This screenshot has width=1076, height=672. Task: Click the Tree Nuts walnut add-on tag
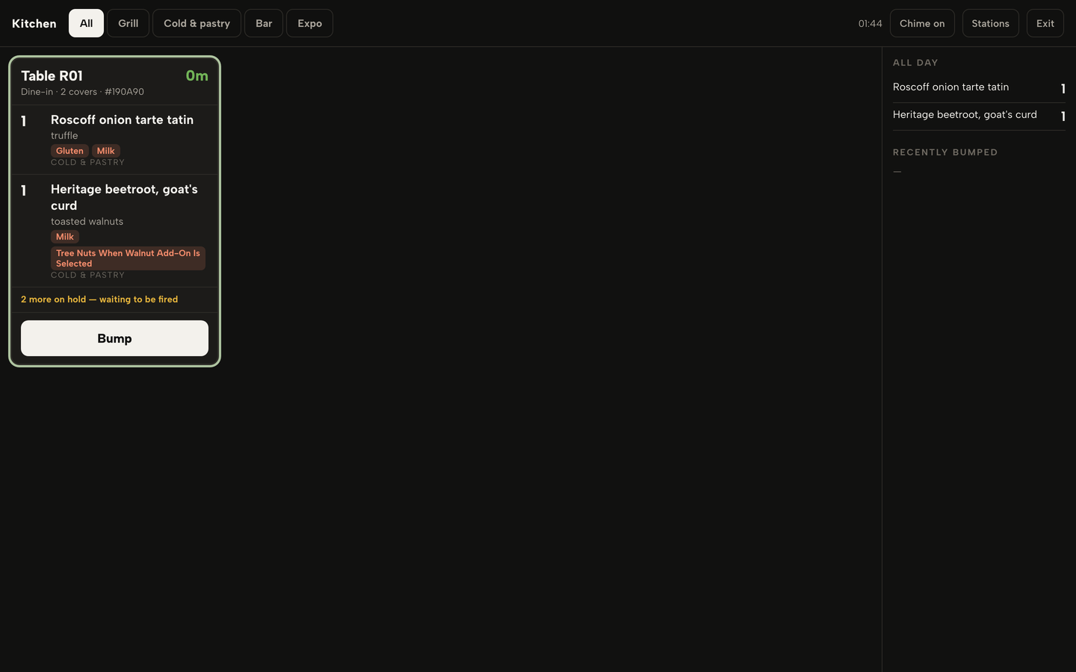pos(128,258)
